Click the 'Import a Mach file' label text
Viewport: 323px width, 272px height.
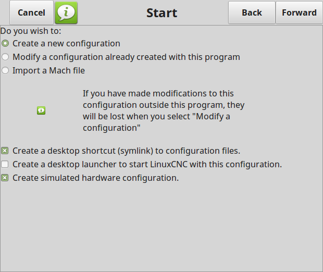click(48, 70)
